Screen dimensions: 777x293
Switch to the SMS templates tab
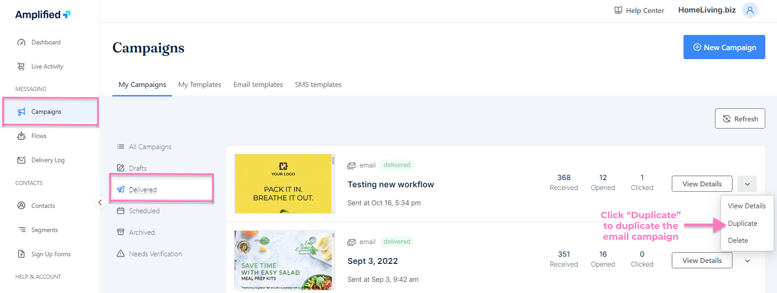tap(318, 84)
